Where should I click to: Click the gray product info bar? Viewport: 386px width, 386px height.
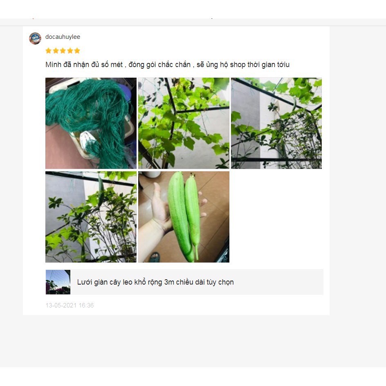(x=184, y=282)
